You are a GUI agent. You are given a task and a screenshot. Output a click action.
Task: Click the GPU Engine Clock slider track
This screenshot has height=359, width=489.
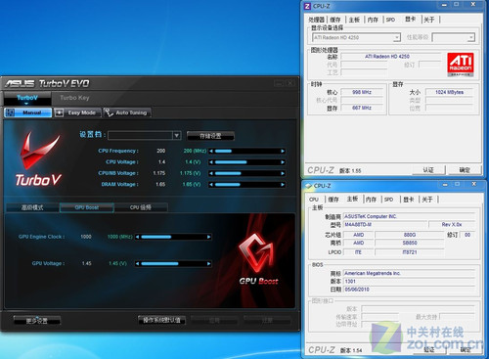[173, 237]
